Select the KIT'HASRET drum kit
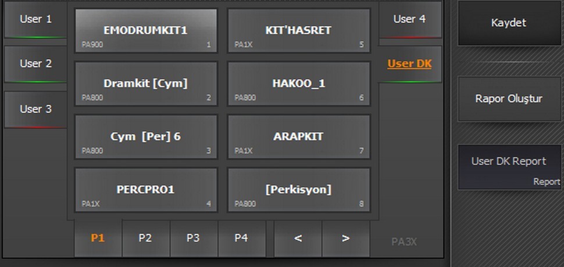564x267 pixels. pos(298,31)
